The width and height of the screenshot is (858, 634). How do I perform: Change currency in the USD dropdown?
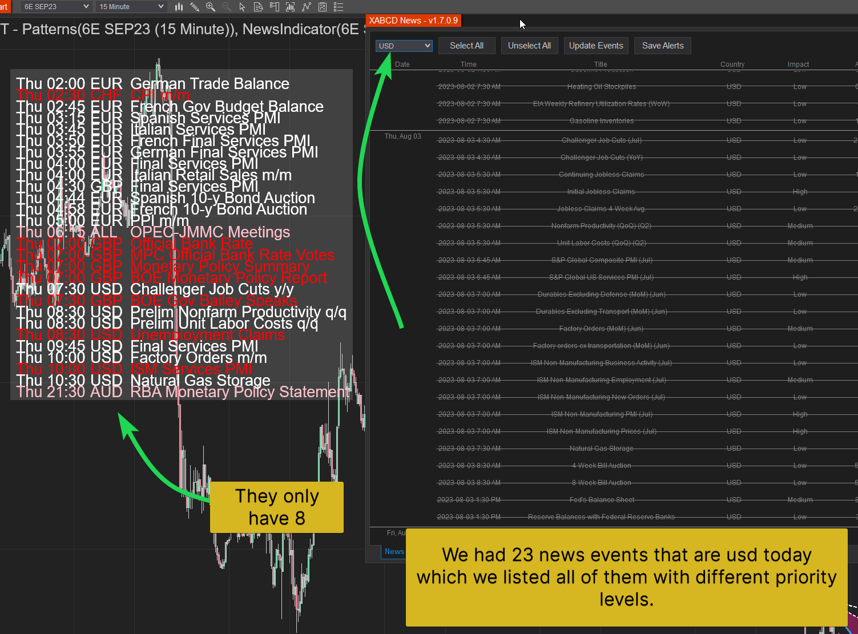404,45
